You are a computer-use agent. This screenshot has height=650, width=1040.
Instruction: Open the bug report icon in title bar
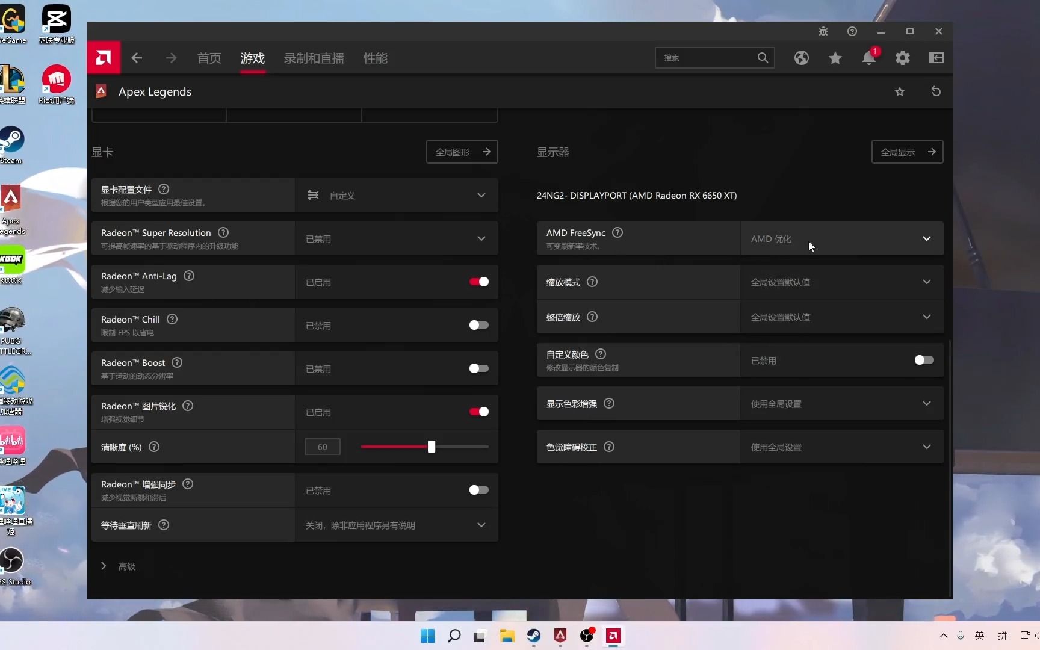(823, 31)
